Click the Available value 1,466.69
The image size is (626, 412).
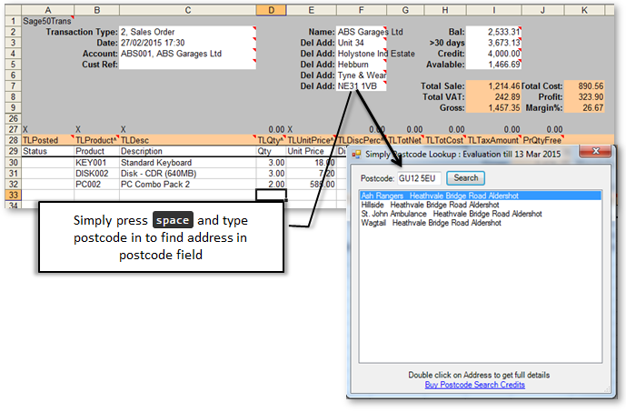pos(494,65)
